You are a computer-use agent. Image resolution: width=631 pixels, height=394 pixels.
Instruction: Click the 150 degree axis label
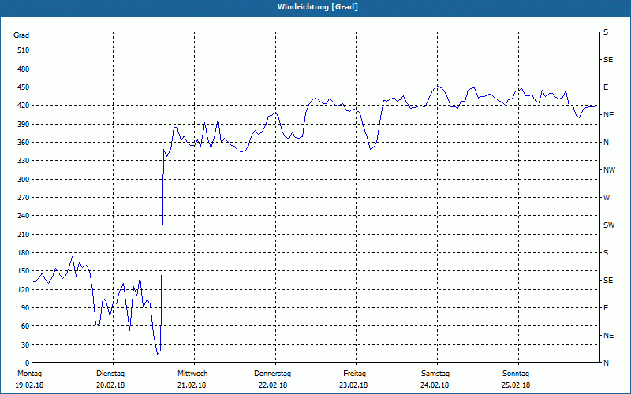pos(24,271)
